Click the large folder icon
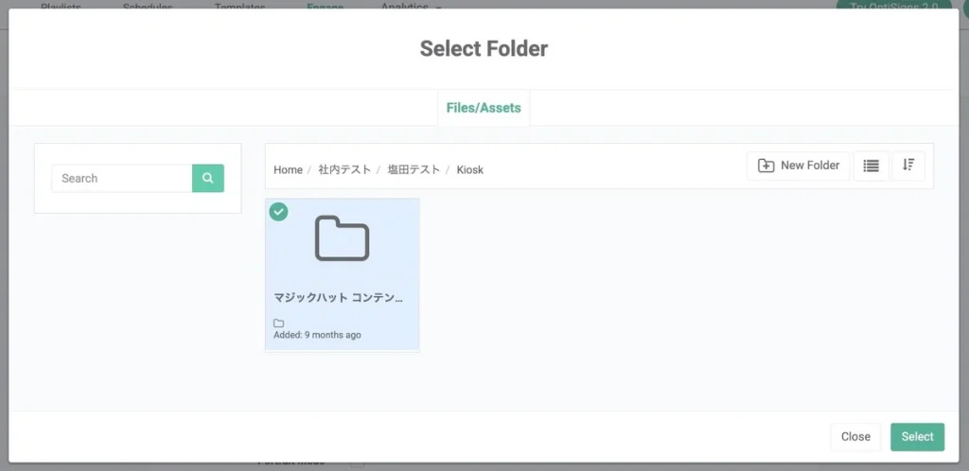969x471 pixels. click(342, 238)
